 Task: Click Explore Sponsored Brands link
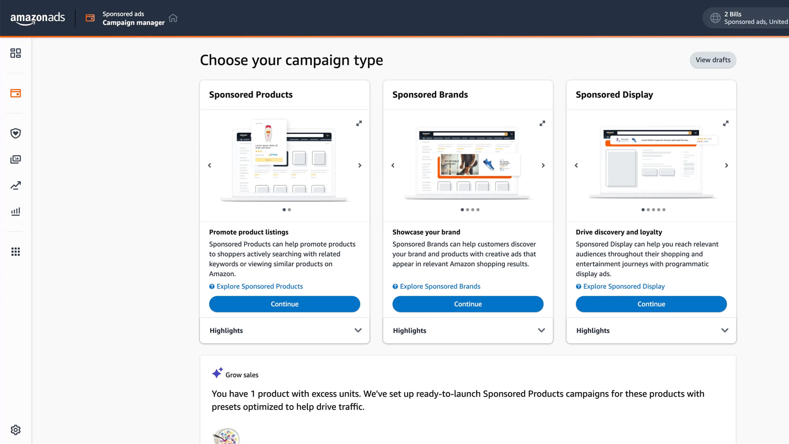[x=440, y=286]
